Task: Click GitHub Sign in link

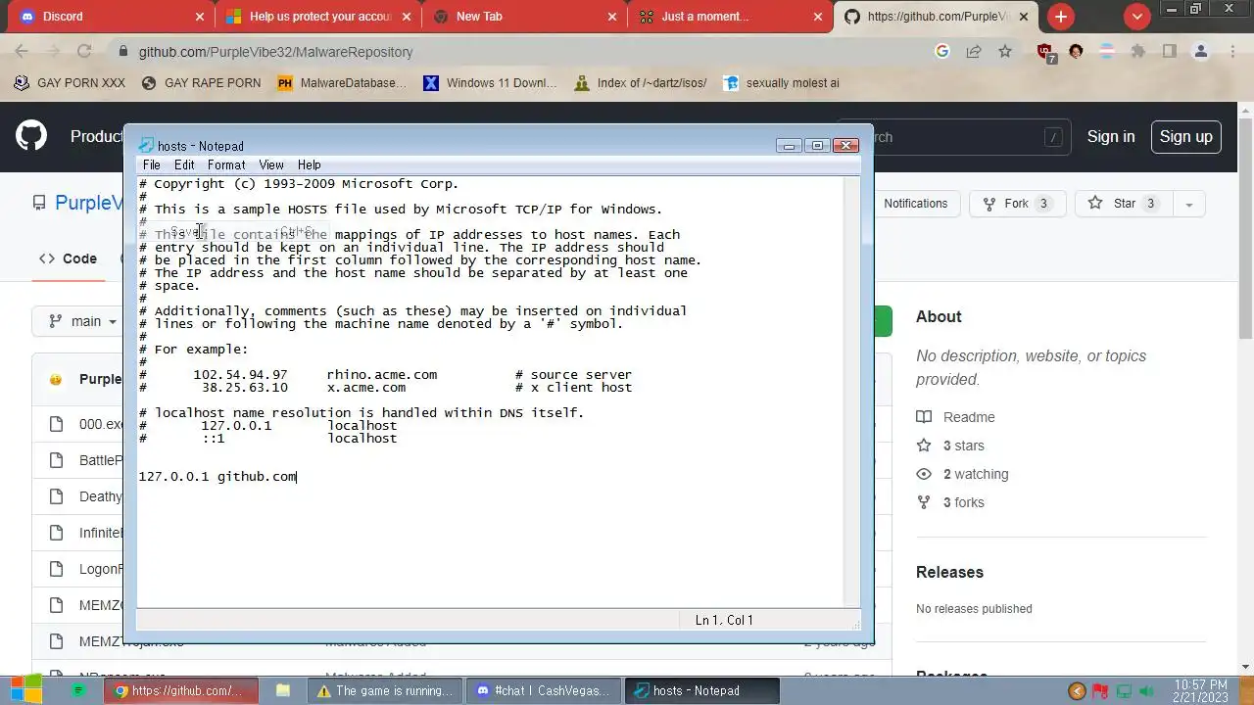Action: [1111, 137]
